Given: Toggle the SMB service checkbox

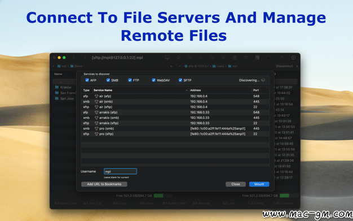Looking at the screenshot, I should [108, 80].
